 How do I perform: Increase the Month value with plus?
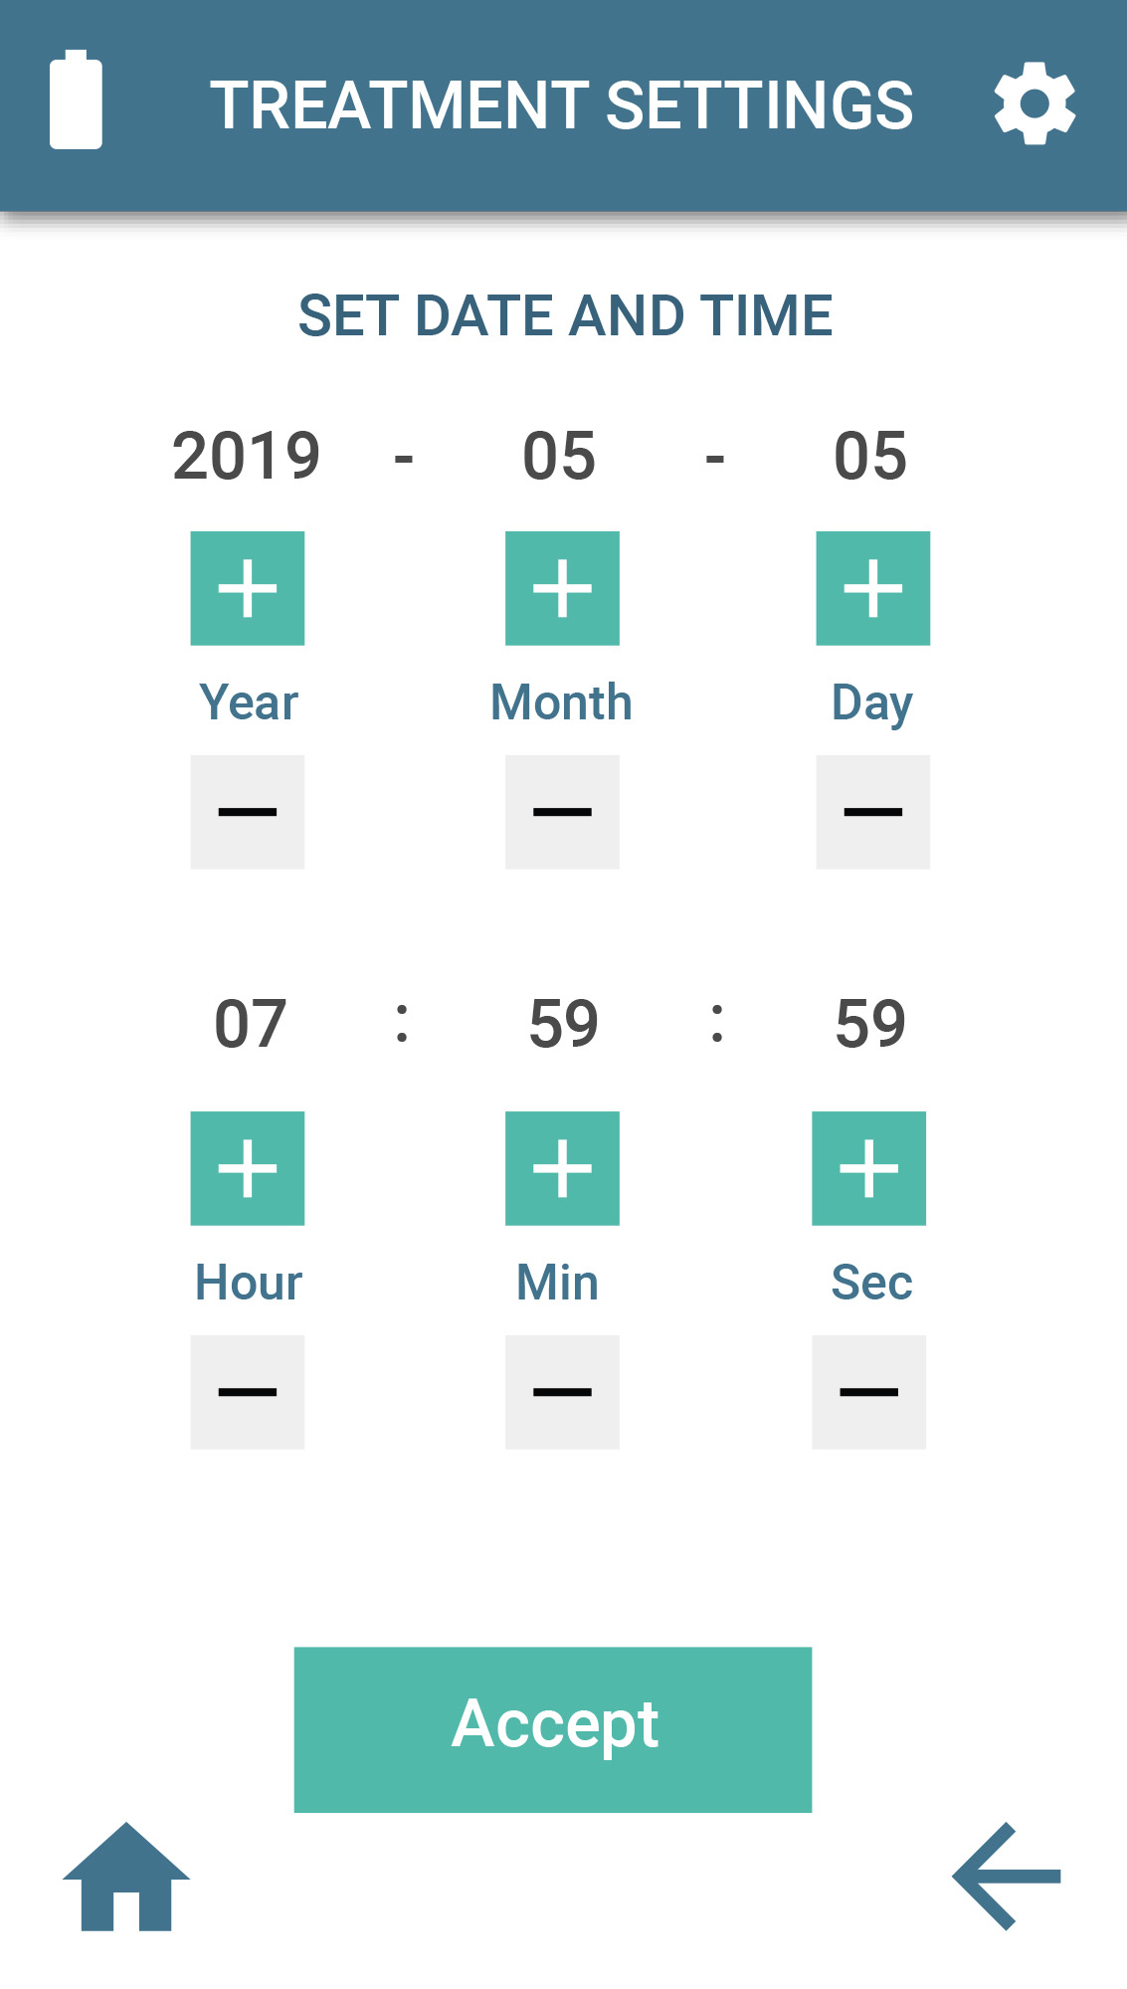tap(562, 588)
